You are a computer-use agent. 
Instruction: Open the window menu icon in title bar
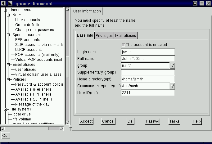3,3
